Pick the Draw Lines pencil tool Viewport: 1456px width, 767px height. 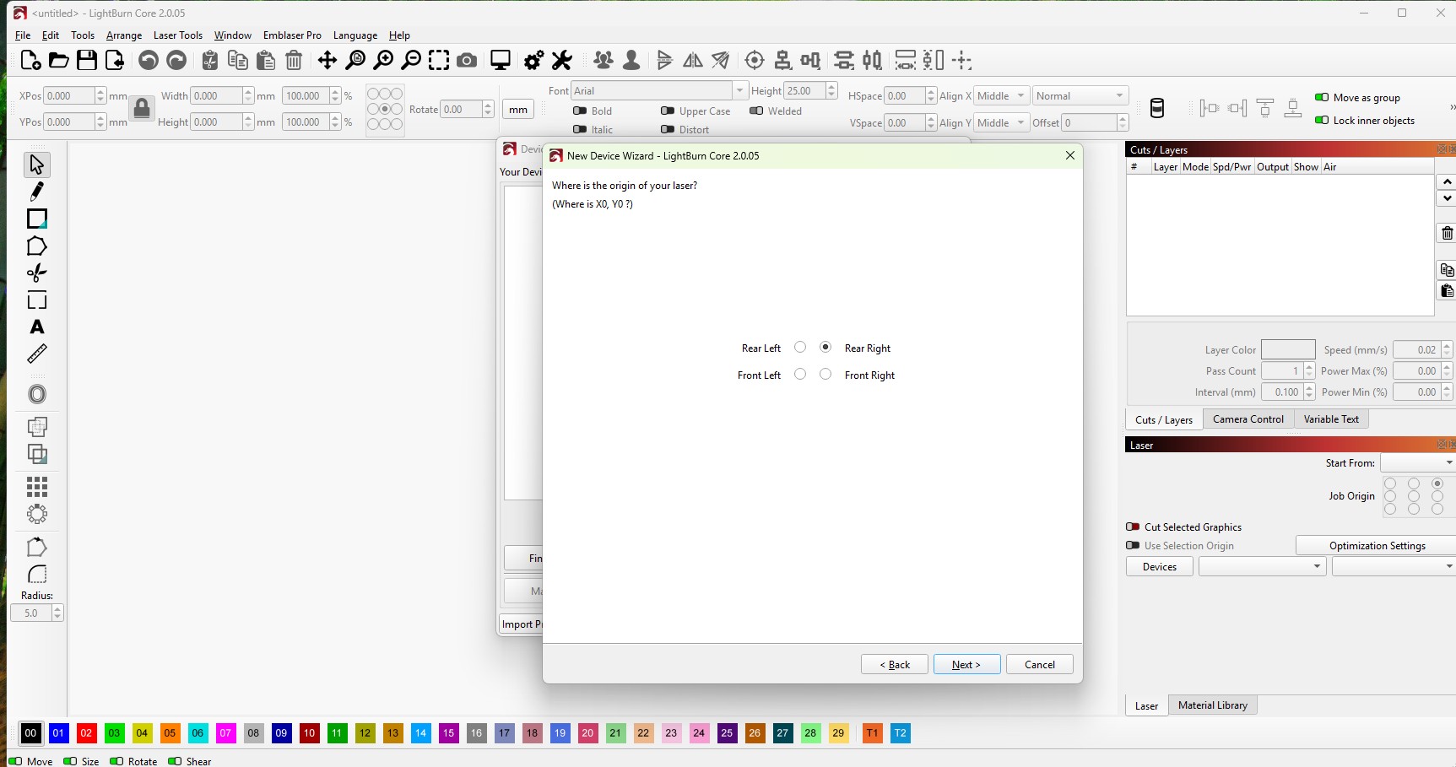(x=37, y=192)
